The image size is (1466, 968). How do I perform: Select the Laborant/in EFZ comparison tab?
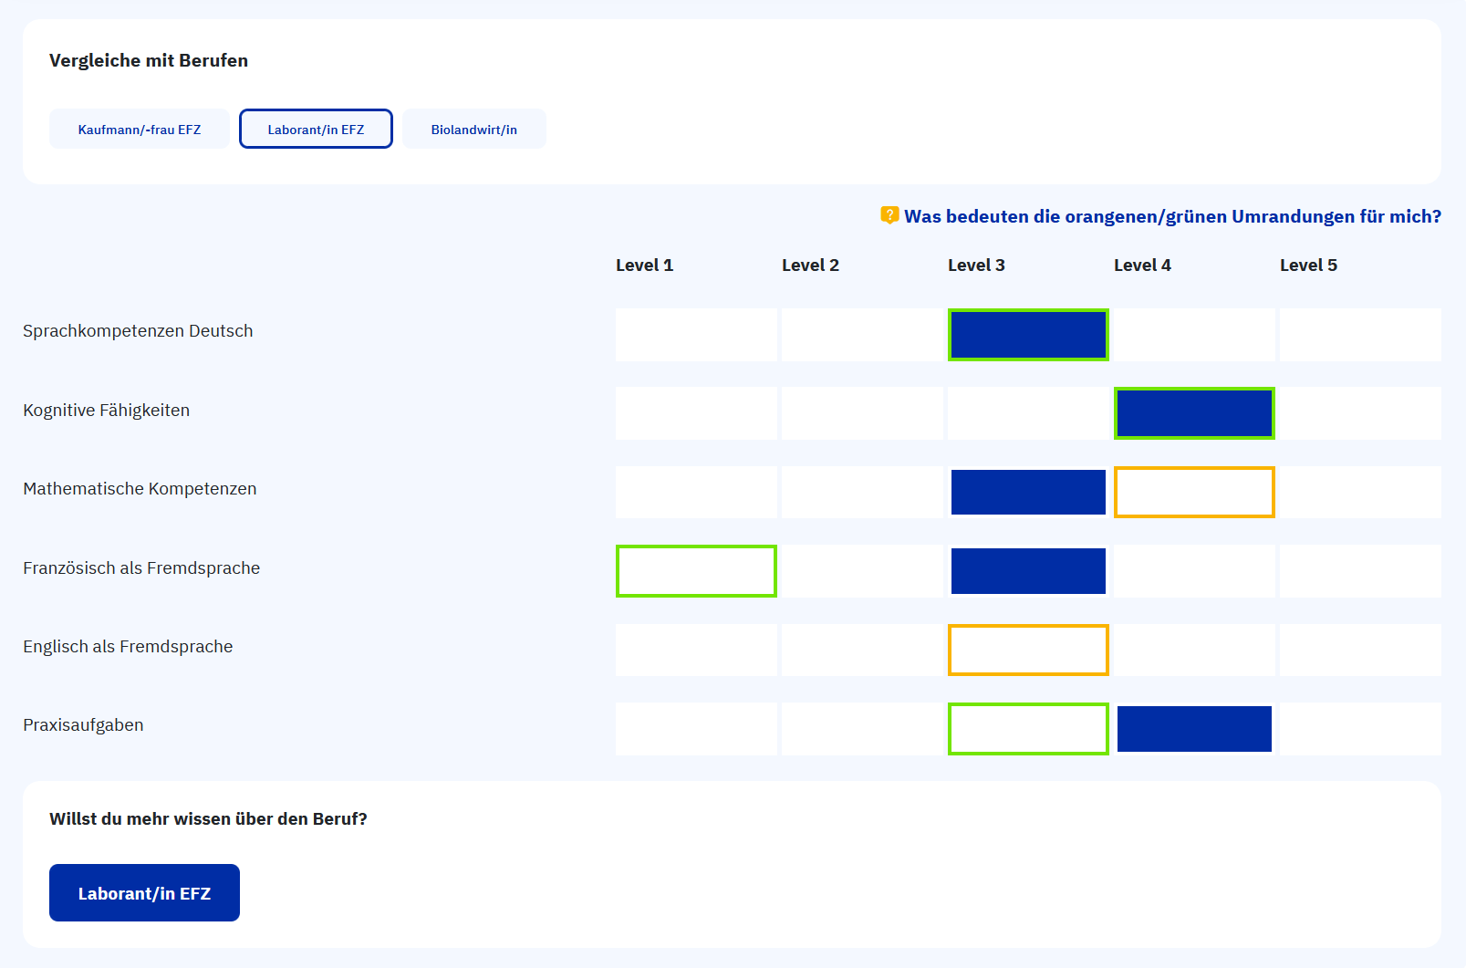pyautogui.click(x=316, y=129)
